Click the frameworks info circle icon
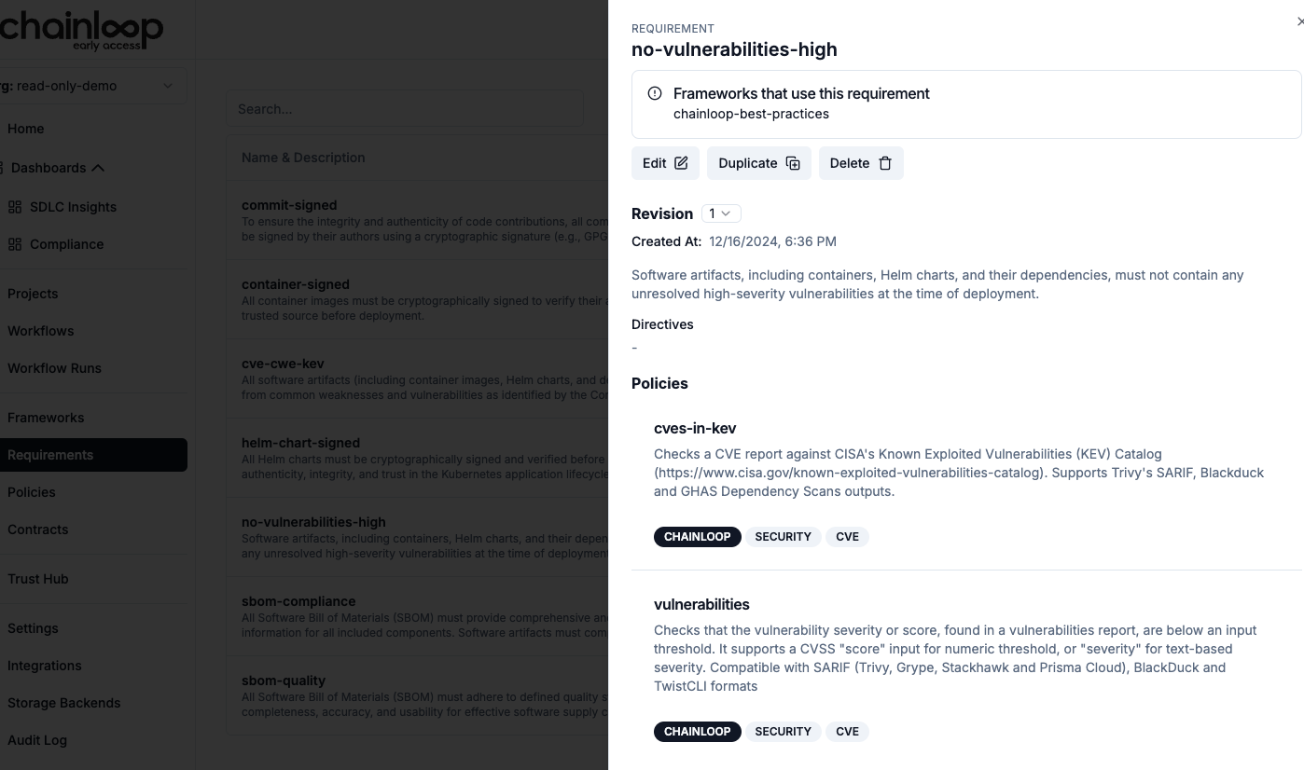1304x770 pixels. [x=655, y=93]
